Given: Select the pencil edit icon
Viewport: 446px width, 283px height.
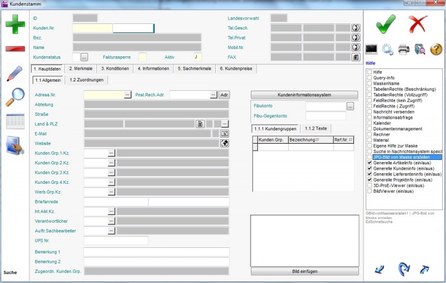Looking at the screenshot, I should 15,74.
